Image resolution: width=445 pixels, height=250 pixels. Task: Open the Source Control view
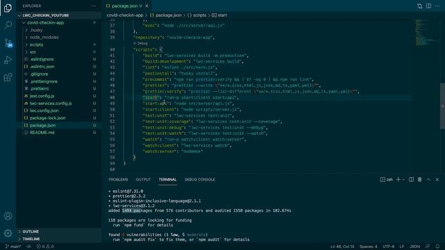click(x=8, y=43)
